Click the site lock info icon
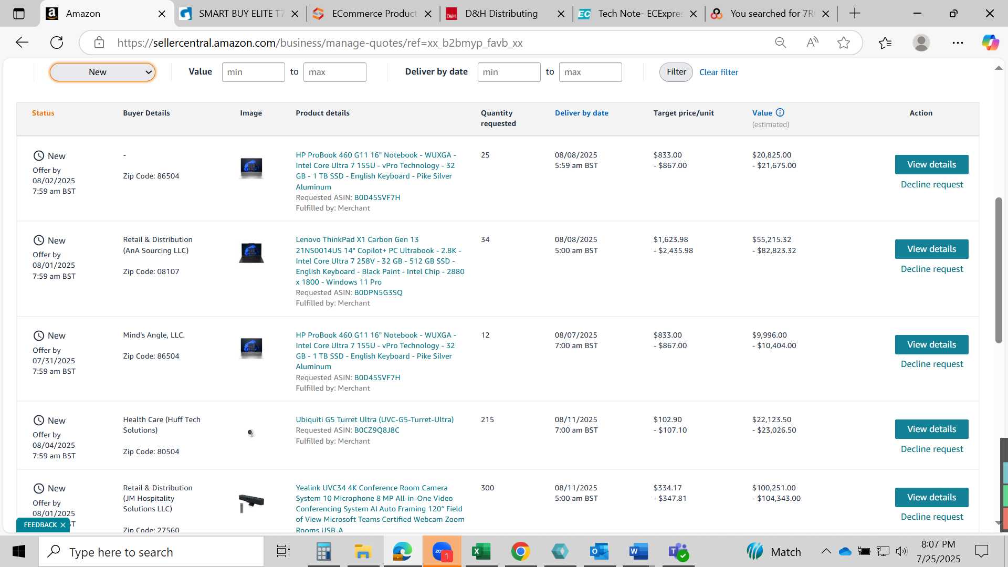The image size is (1008, 567). 99,43
